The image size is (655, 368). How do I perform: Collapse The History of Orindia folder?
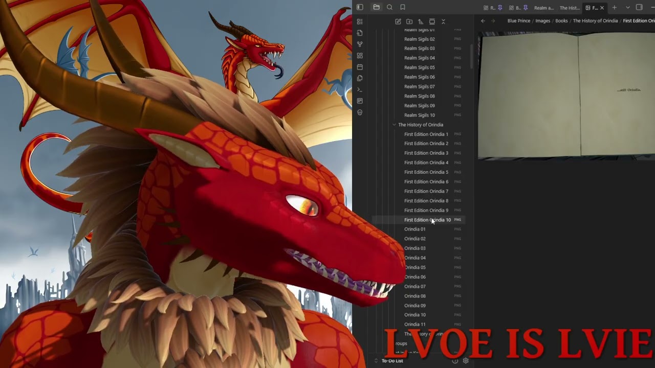tap(394, 125)
